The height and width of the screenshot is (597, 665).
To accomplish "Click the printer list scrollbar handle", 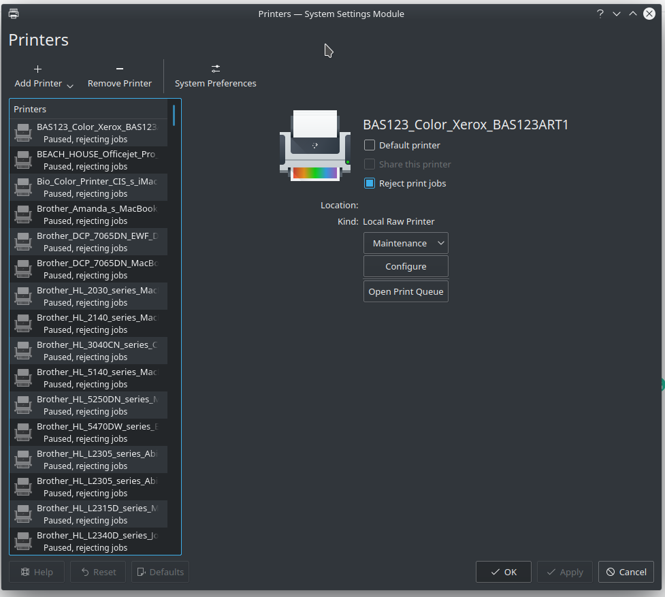I will (x=174, y=115).
